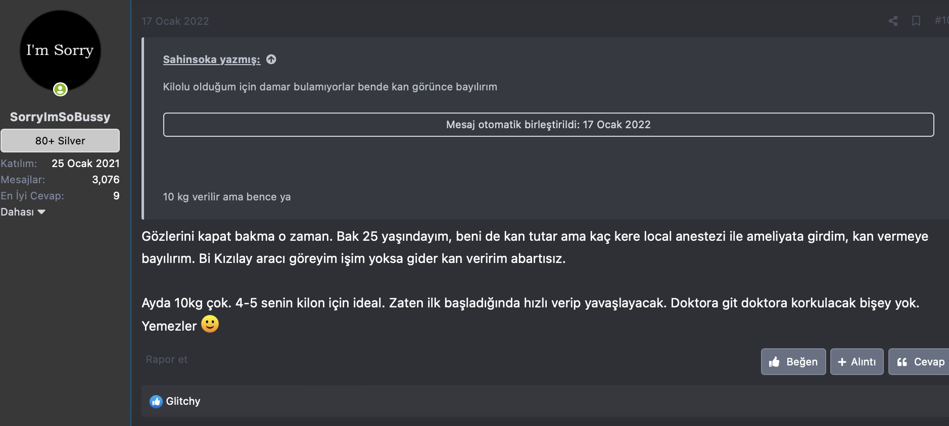Image resolution: width=949 pixels, height=426 pixels.
Task: Click the I'm Sorry avatar image
Action: click(x=60, y=50)
